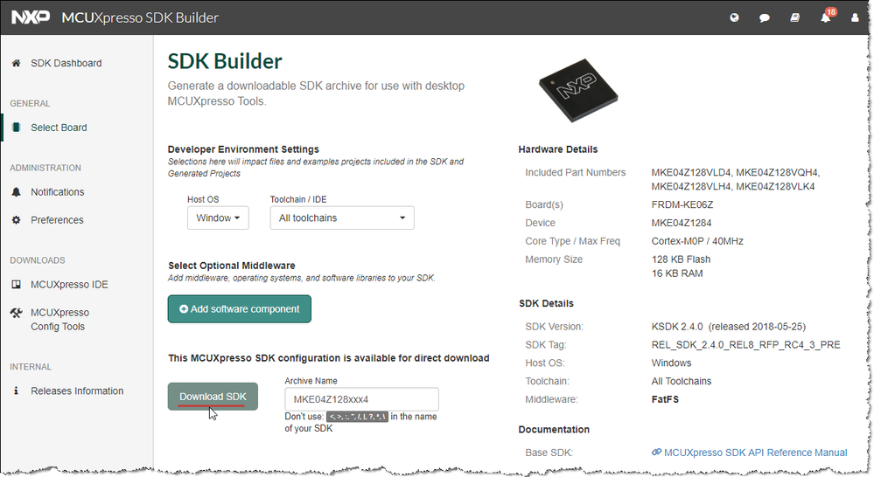
Task: Open the documentation book icon
Action: point(795,17)
